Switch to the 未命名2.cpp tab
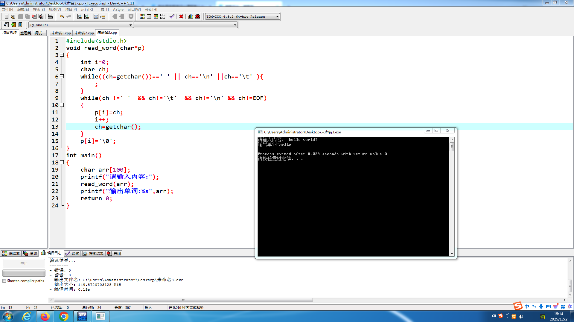 pyautogui.click(x=84, y=33)
